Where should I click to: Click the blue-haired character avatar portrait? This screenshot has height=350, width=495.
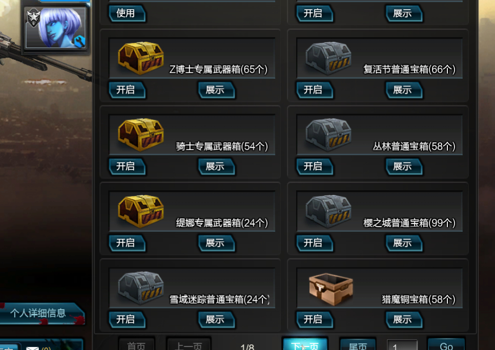[55, 28]
